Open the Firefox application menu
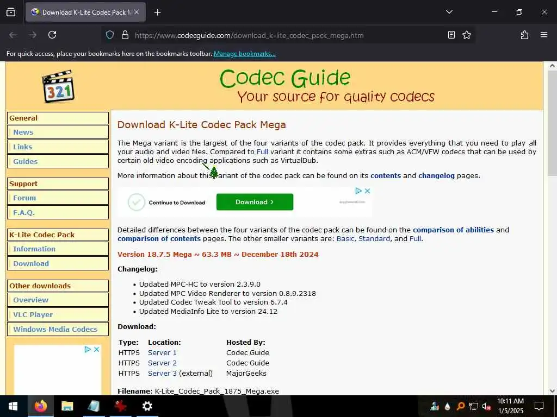 point(543,35)
